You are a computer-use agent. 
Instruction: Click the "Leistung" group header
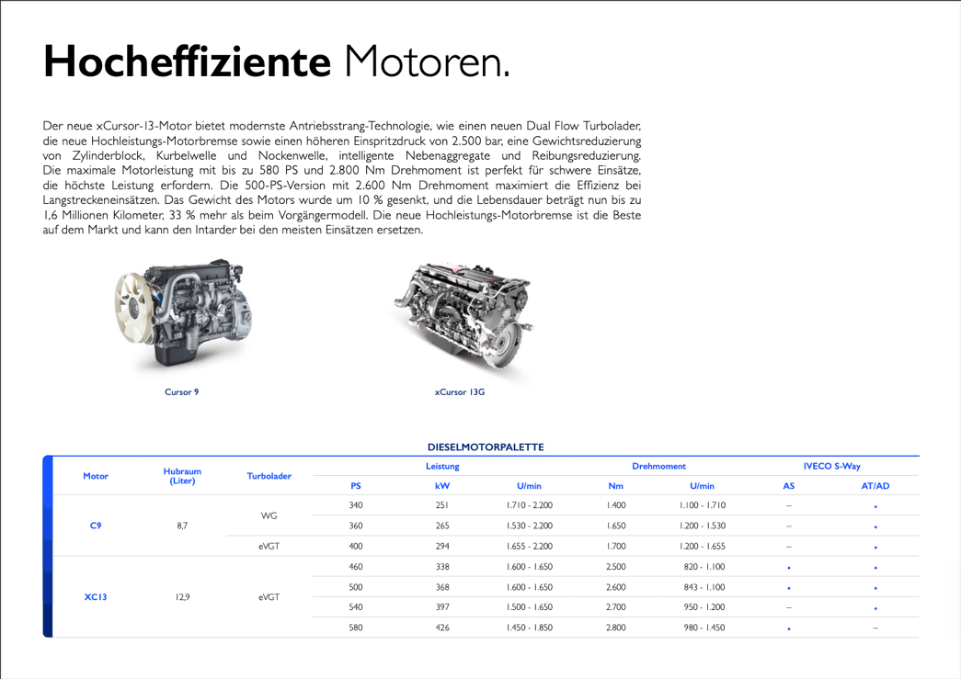pyautogui.click(x=442, y=467)
